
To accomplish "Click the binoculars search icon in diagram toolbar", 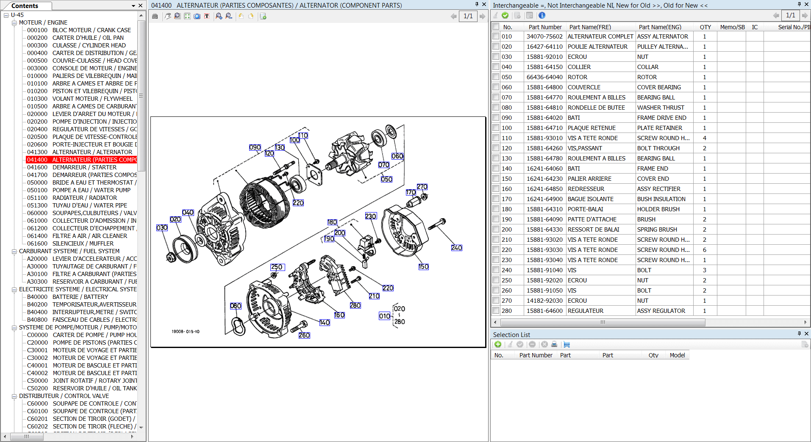I will [155, 16].
